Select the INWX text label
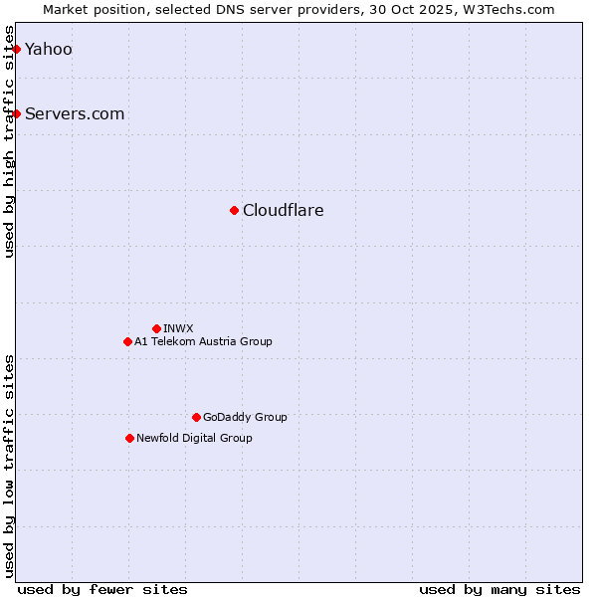The image size is (597, 597). [178, 328]
